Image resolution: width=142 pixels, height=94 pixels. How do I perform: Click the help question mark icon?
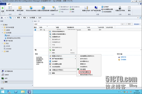141,4
